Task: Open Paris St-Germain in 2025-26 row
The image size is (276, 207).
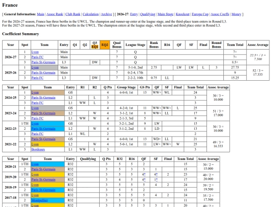Action: (43, 73)
